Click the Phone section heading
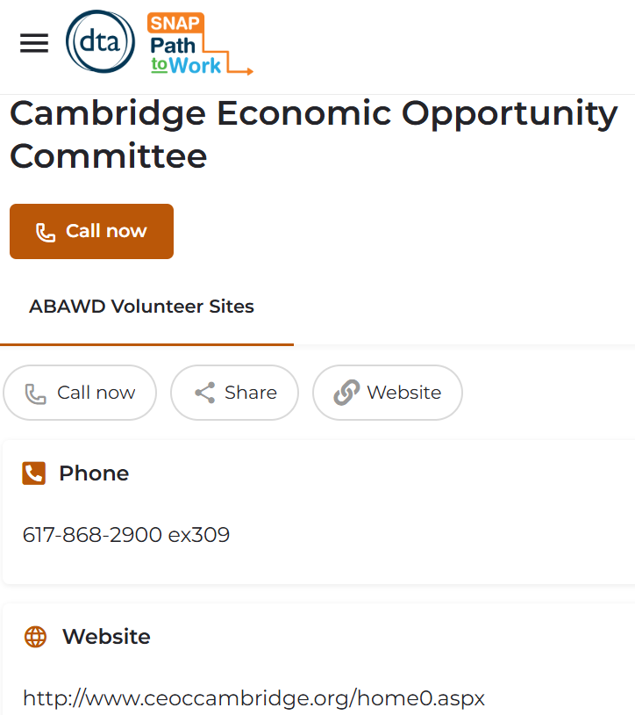Viewport: 635px width, 715px height. click(94, 473)
